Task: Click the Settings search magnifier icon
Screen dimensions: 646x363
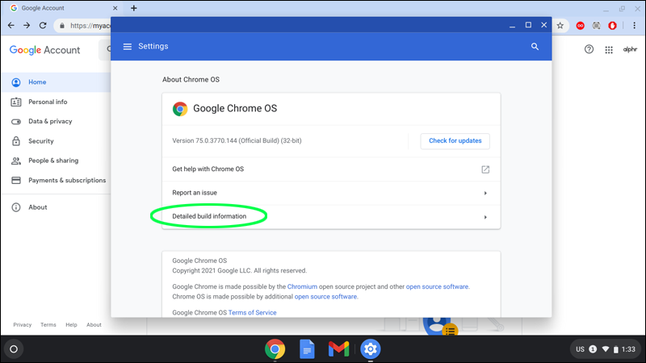Action: tap(535, 47)
